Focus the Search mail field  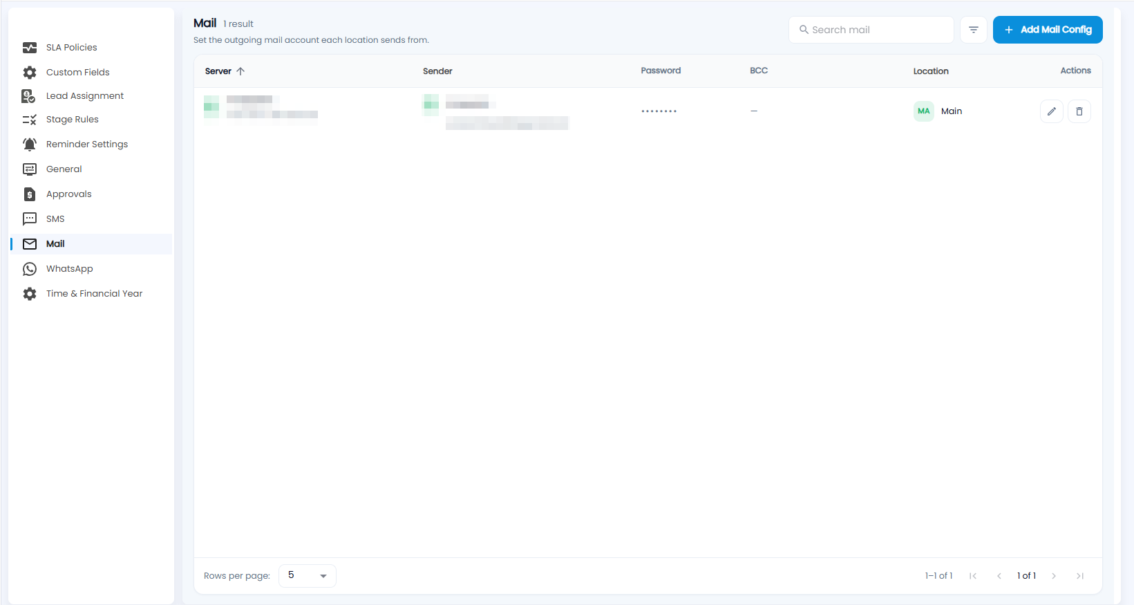click(x=871, y=30)
